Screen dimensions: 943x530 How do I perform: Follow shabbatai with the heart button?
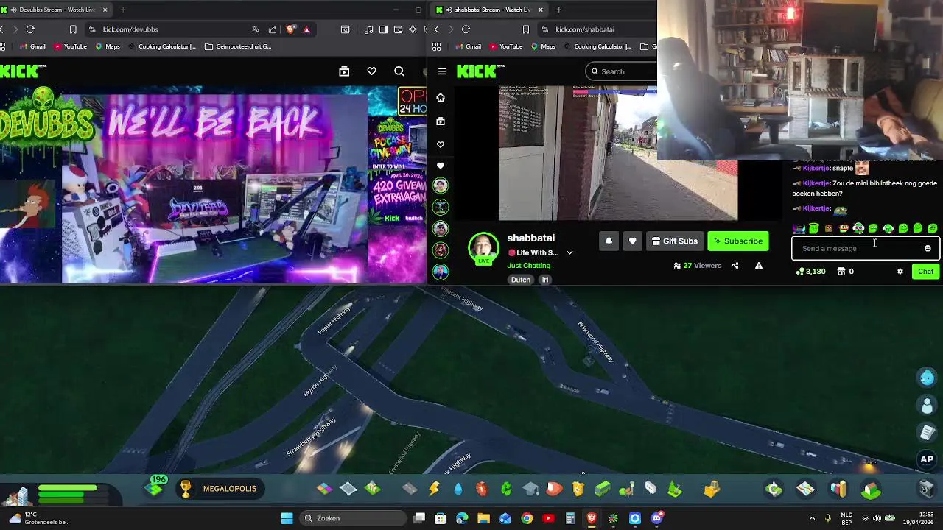coord(632,241)
